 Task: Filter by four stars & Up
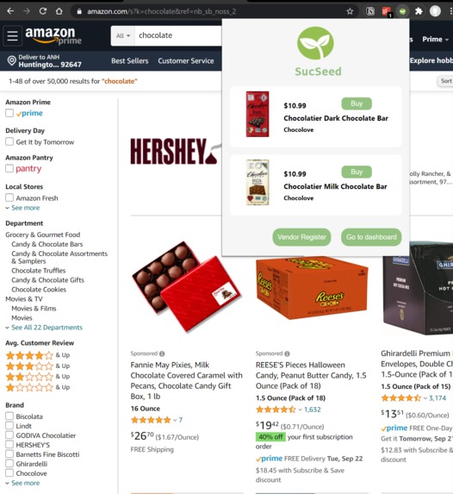pos(38,355)
